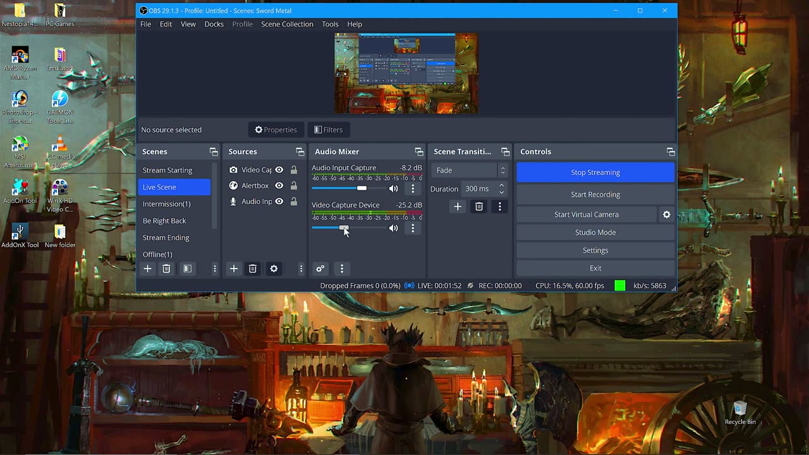Open the View menu
The height and width of the screenshot is (455, 809).
click(x=188, y=24)
